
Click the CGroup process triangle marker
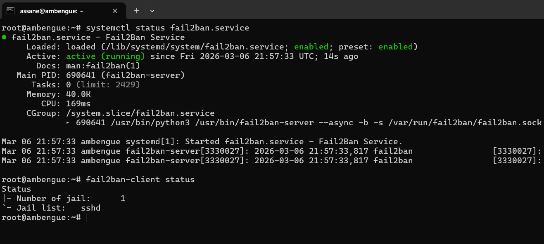coord(68,123)
